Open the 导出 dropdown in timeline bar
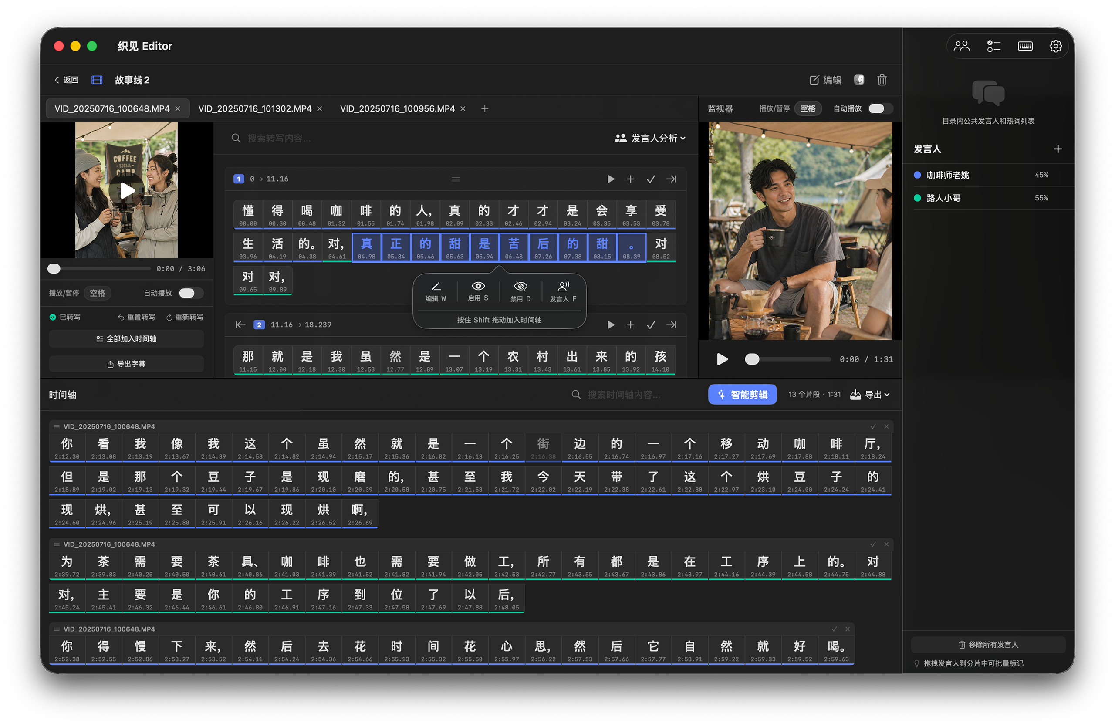Viewport: 1115px width, 727px height. tap(874, 394)
